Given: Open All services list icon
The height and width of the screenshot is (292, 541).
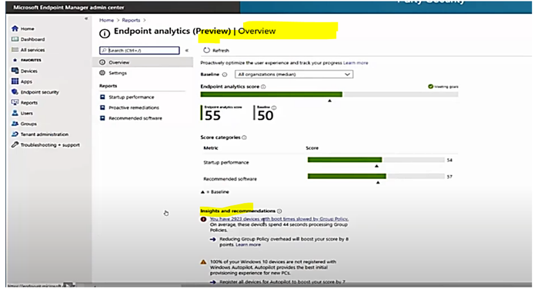Looking at the screenshot, I should click(x=15, y=50).
